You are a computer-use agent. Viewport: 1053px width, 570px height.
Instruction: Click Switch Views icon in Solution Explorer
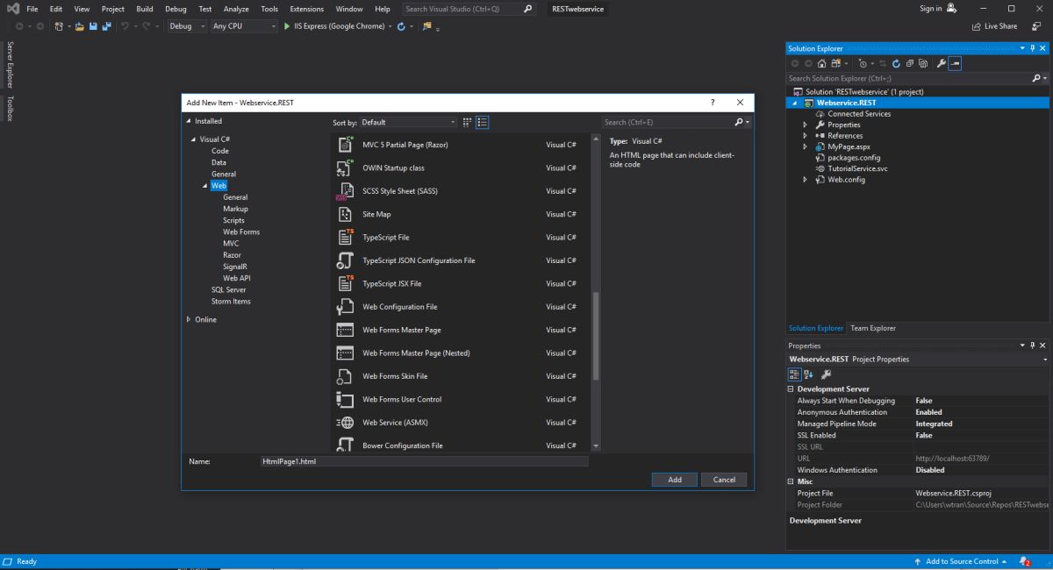[836, 63]
